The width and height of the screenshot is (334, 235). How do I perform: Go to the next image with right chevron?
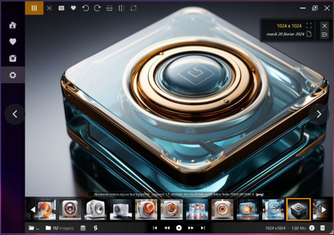(x=319, y=114)
